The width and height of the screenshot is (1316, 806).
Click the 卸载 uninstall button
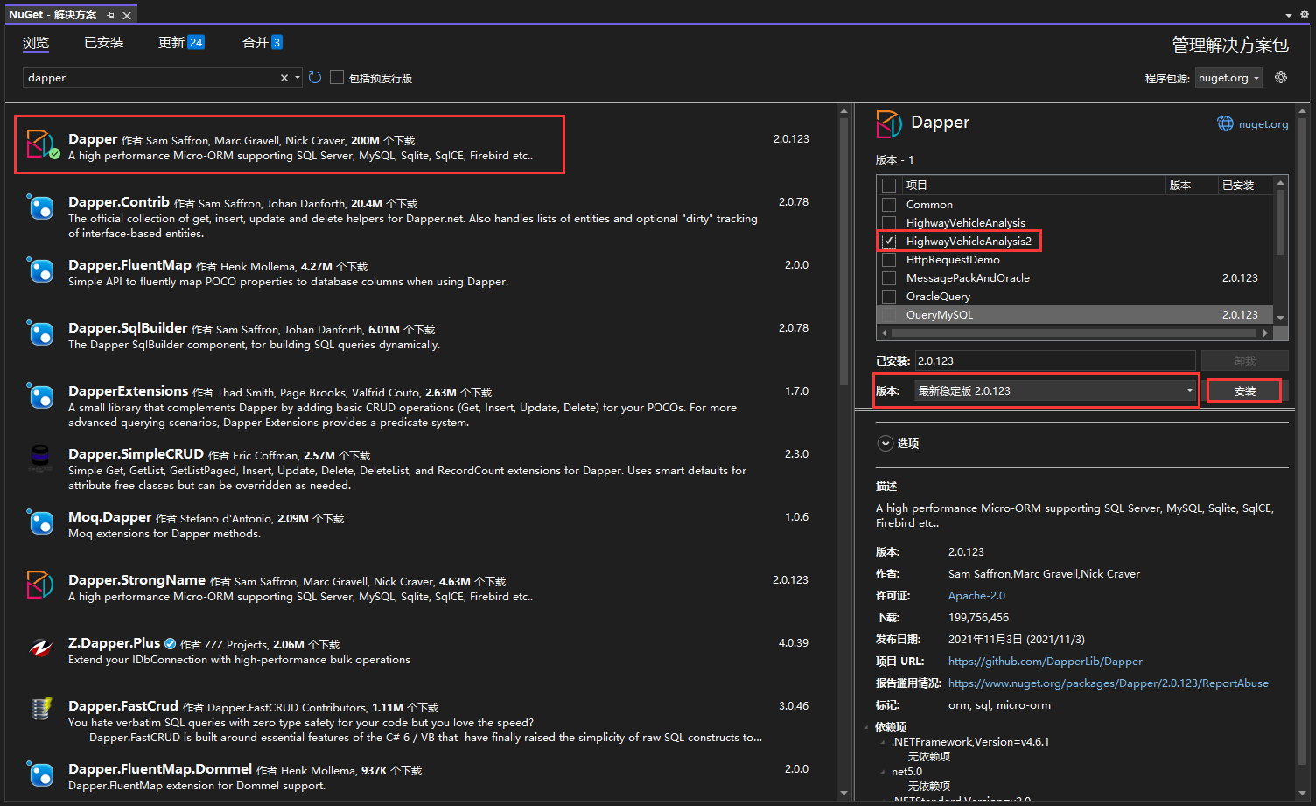pyautogui.click(x=1244, y=361)
